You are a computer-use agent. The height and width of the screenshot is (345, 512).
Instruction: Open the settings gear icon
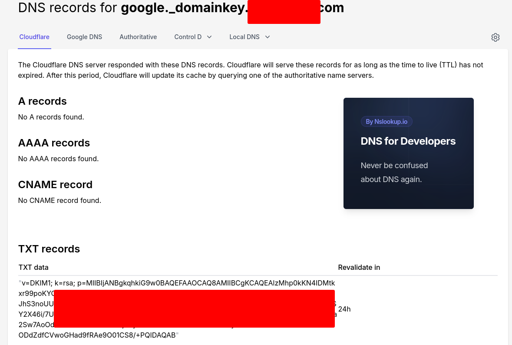(x=495, y=37)
